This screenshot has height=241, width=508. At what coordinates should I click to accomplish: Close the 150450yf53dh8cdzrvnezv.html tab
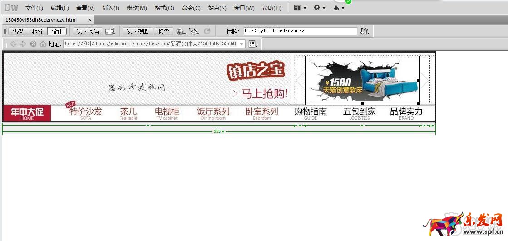tap(90, 20)
